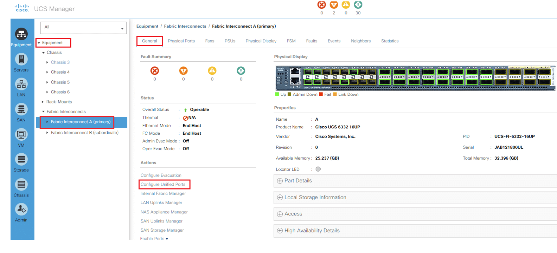This screenshot has height=253, width=557.
Task: Click Configure Unified Ports action
Action: (163, 185)
